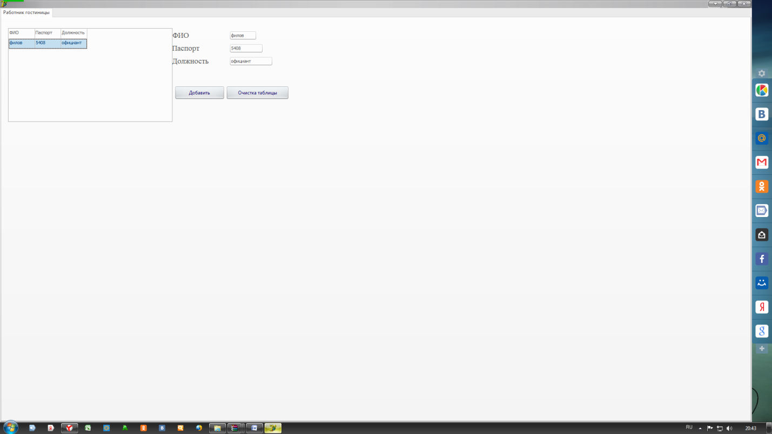Viewport: 772px width, 434px height.
Task: Open the green A icon on taskbar
Action: point(125,428)
